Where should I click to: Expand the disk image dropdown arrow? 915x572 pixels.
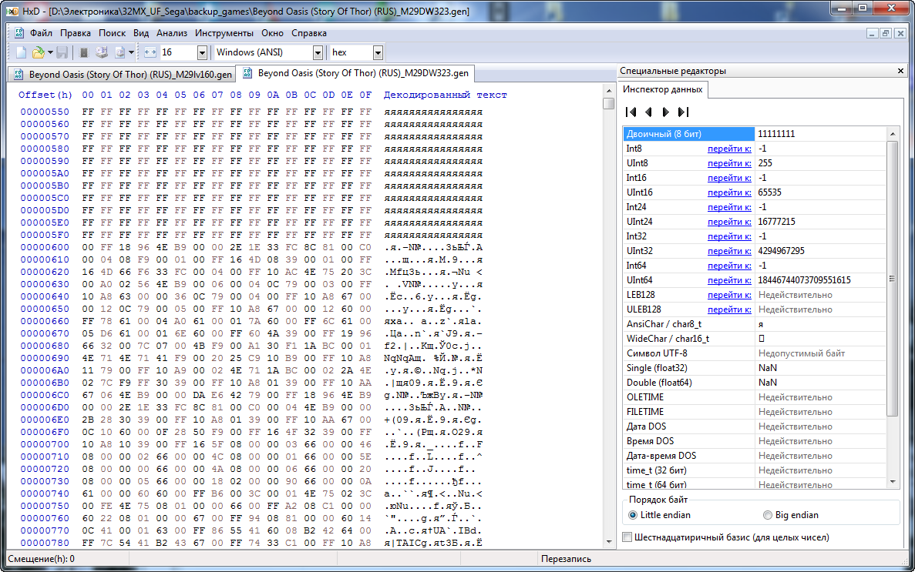point(131,52)
